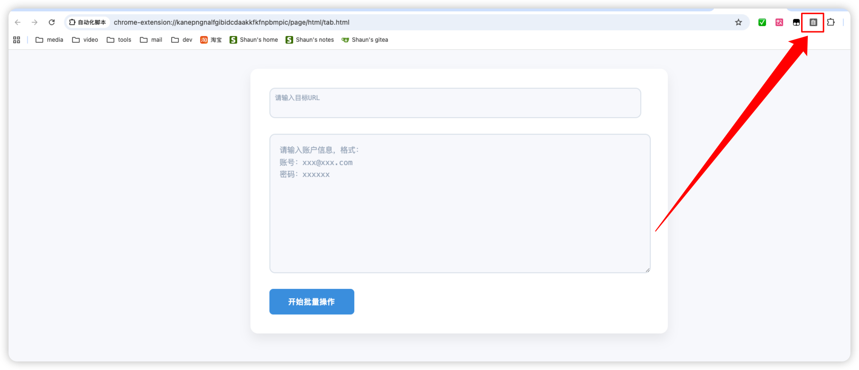The width and height of the screenshot is (859, 370).
Task: Open the dev bookmarks folder
Action: [x=182, y=40]
